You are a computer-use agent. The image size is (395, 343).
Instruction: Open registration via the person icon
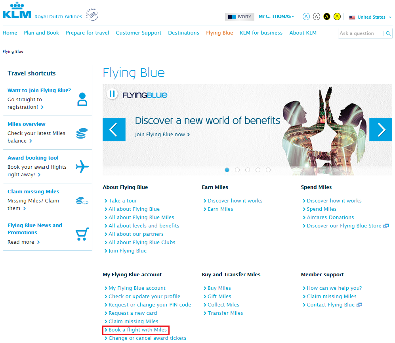point(82,99)
